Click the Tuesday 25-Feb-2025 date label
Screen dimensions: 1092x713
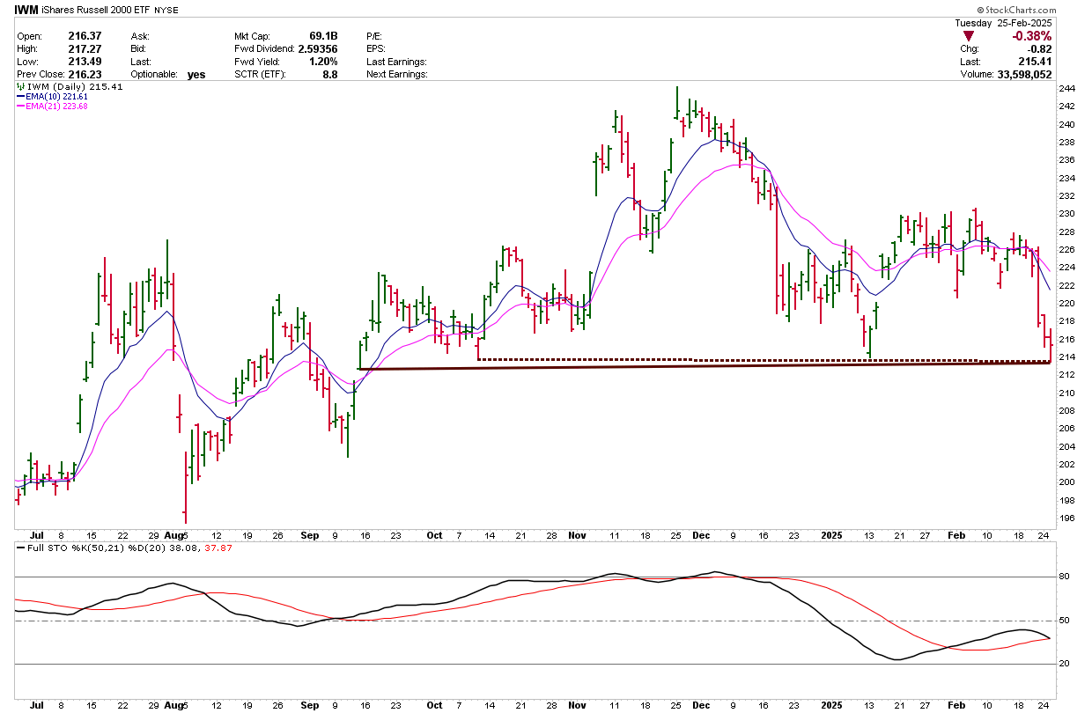pyautogui.click(x=1004, y=23)
